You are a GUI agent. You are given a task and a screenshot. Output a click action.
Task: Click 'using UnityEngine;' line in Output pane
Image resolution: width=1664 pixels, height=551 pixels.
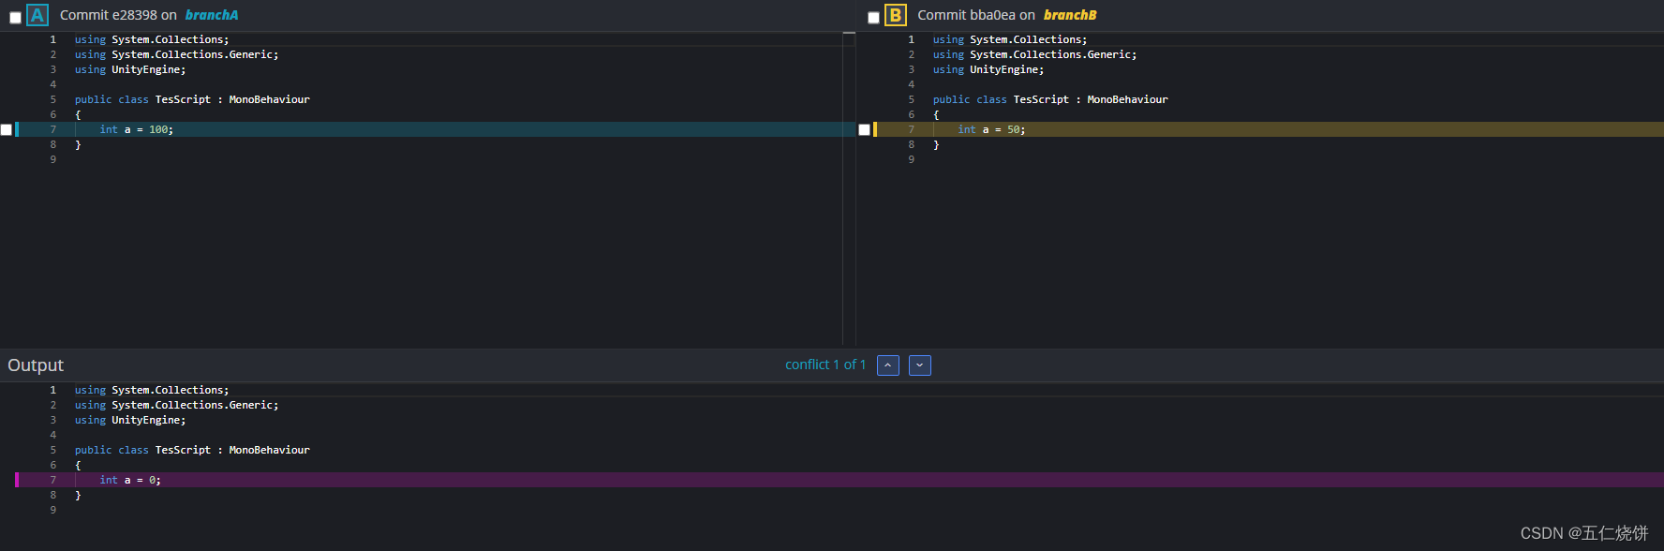pyautogui.click(x=130, y=420)
